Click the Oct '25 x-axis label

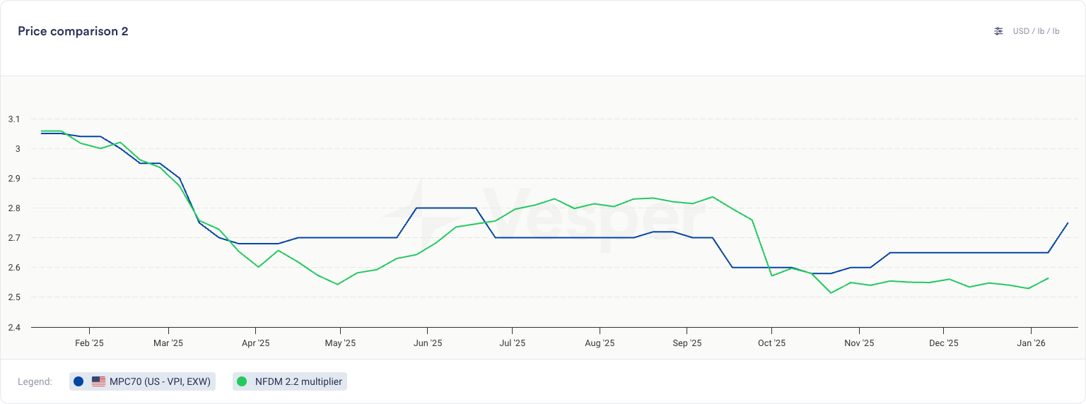[x=771, y=343]
